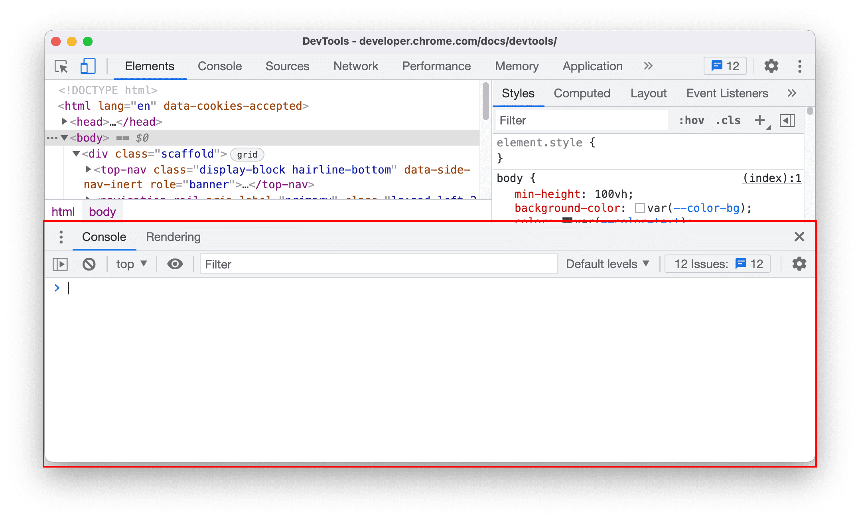Switch to the Rendering tab in drawer

coord(173,237)
